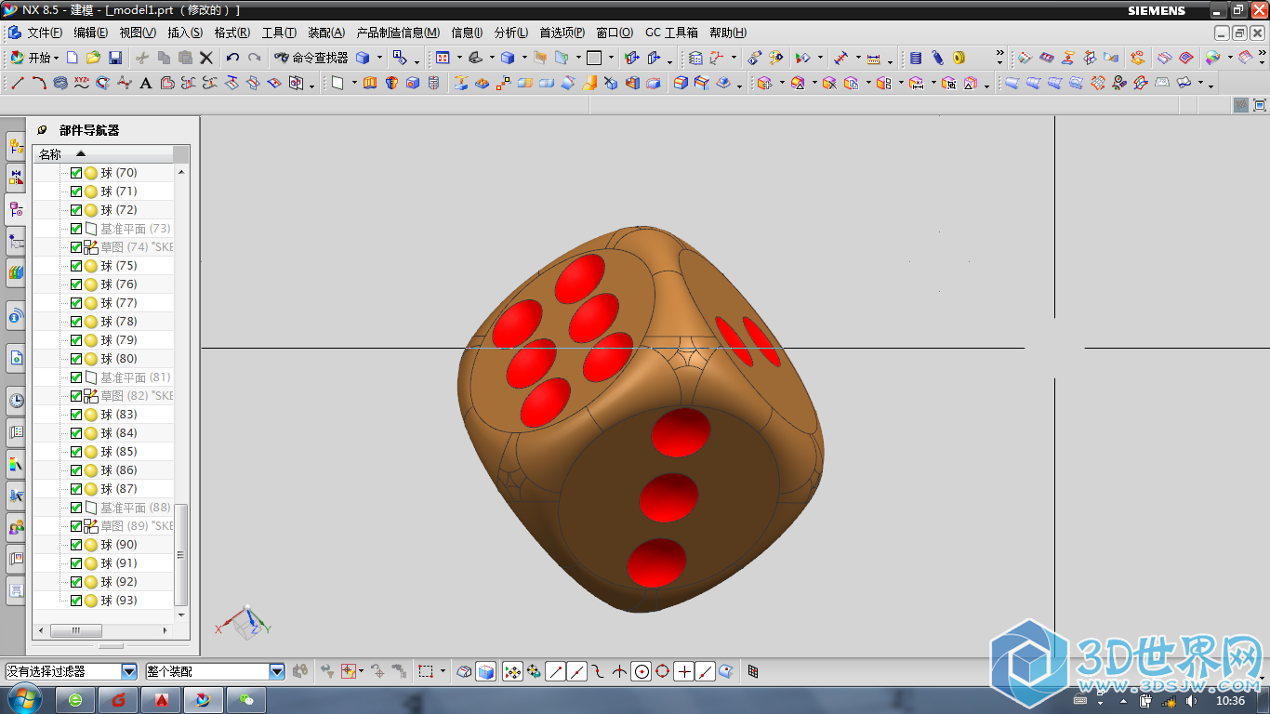Open dropdown arrow next to command finder cube
This screenshot has width=1270, height=714.
tap(379, 58)
